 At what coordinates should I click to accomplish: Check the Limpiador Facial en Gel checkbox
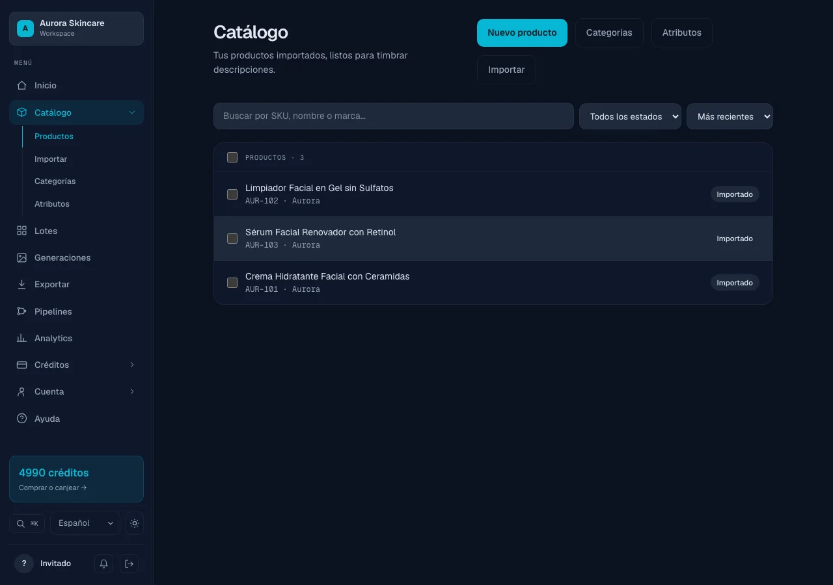(232, 194)
